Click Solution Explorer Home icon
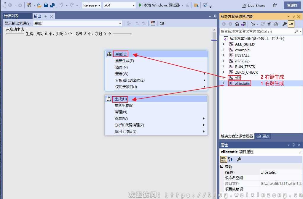The width and height of the screenshot is (303, 199). click(x=237, y=24)
